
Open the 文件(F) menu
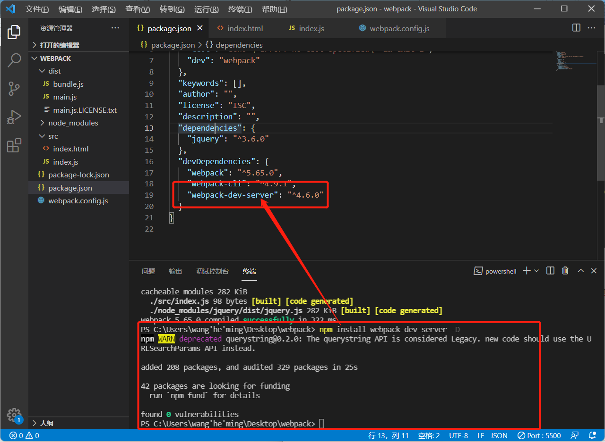click(37, 9)
